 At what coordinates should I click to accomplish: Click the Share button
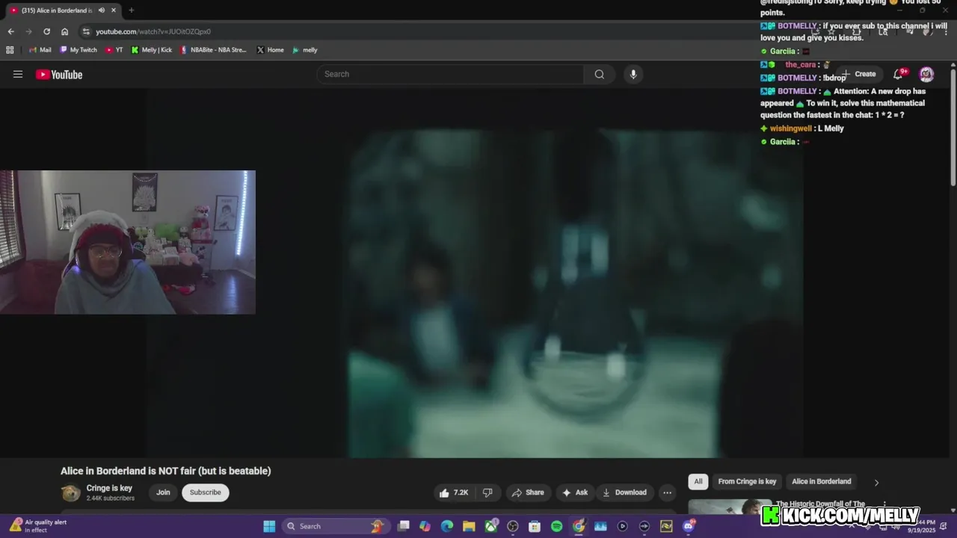(x=528, y=492)
